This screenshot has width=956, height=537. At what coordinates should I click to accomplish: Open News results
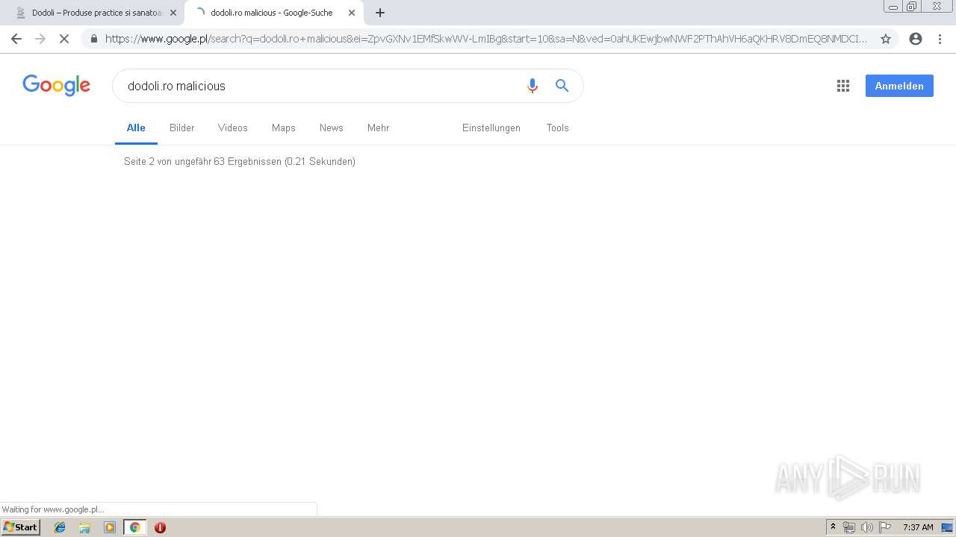click(x=332, y=128)
